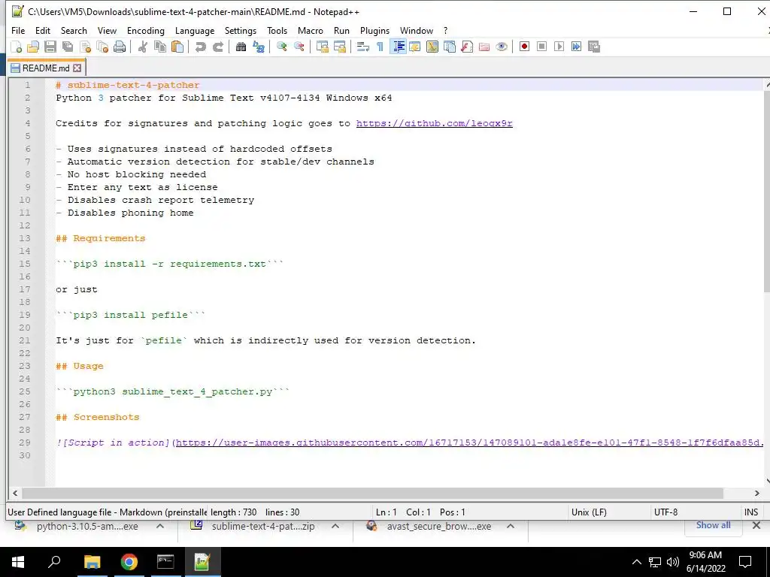Click the horizontal scrollbar left arrow

coord(15,493)
